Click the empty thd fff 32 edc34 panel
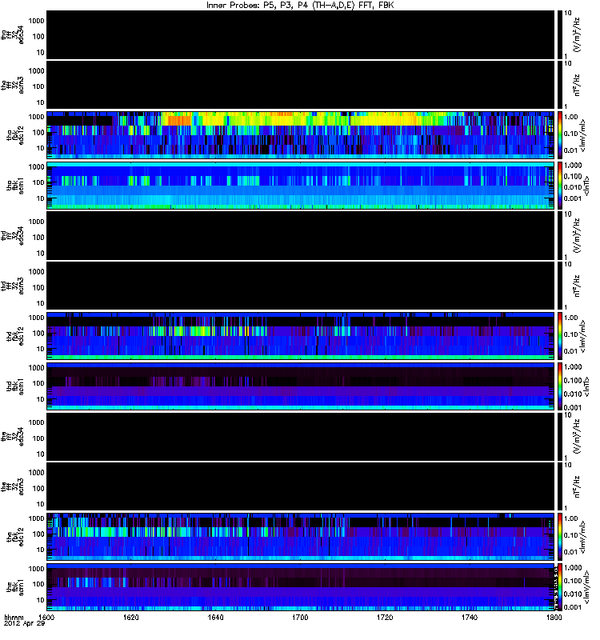Viewport: 600px width, 640px height. pos(301,235)
